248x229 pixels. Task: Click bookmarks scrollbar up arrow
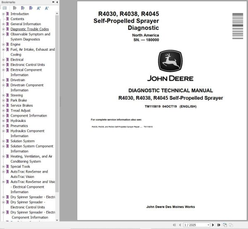(x=57, y=14)
